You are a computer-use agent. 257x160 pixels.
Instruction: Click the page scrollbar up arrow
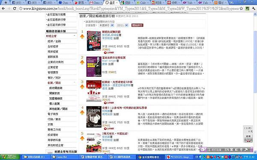pyautogui.click(x=255, y=15)
